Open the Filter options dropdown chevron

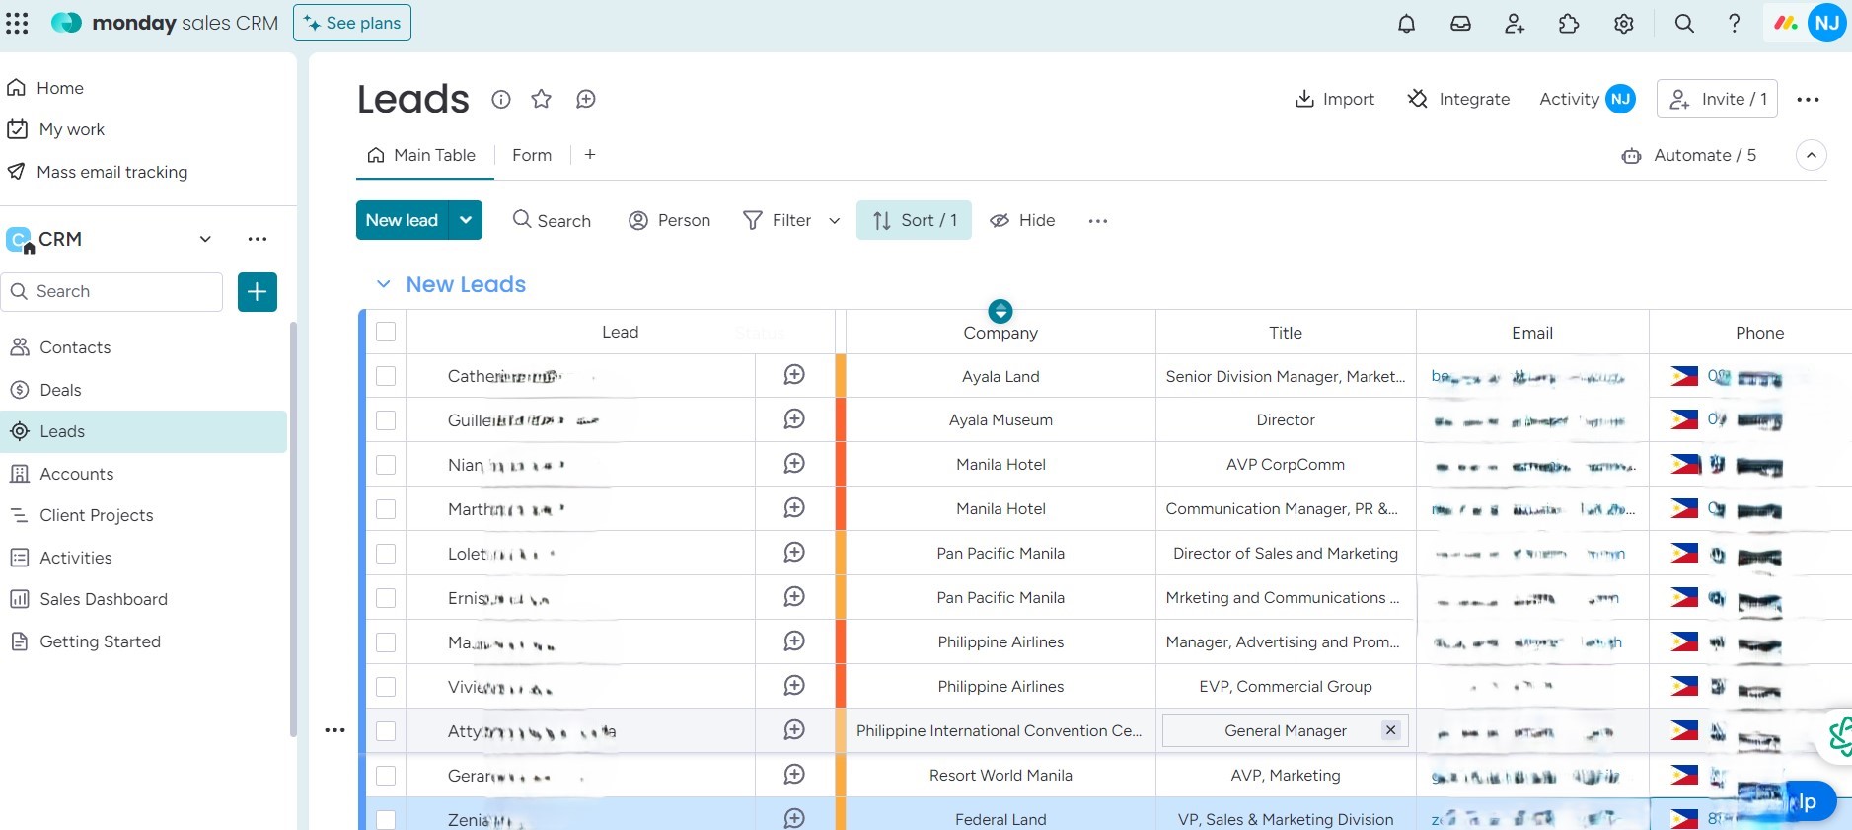[835, 221]
